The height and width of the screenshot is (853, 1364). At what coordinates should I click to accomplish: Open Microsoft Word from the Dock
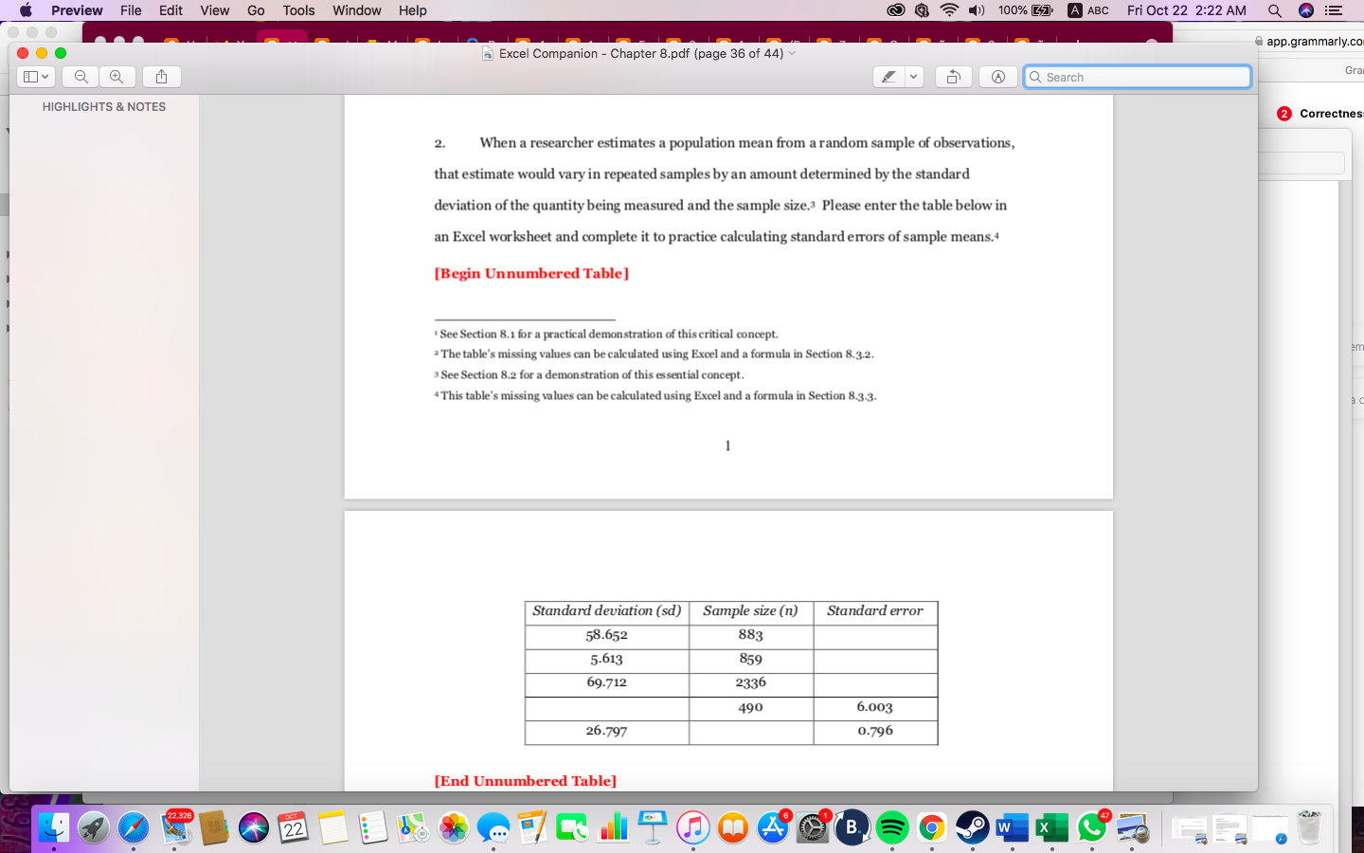[1011, 826]
